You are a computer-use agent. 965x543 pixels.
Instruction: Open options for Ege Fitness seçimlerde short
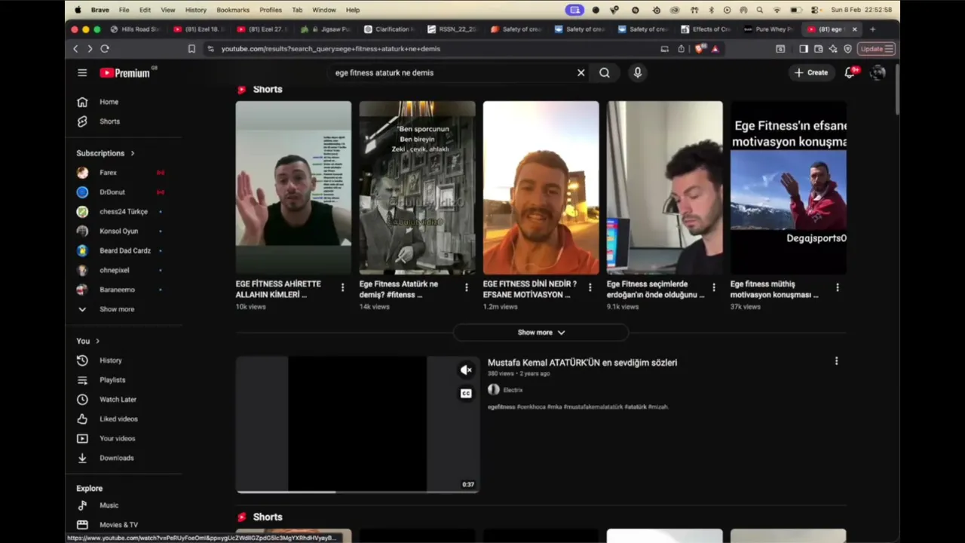(714, 287)
